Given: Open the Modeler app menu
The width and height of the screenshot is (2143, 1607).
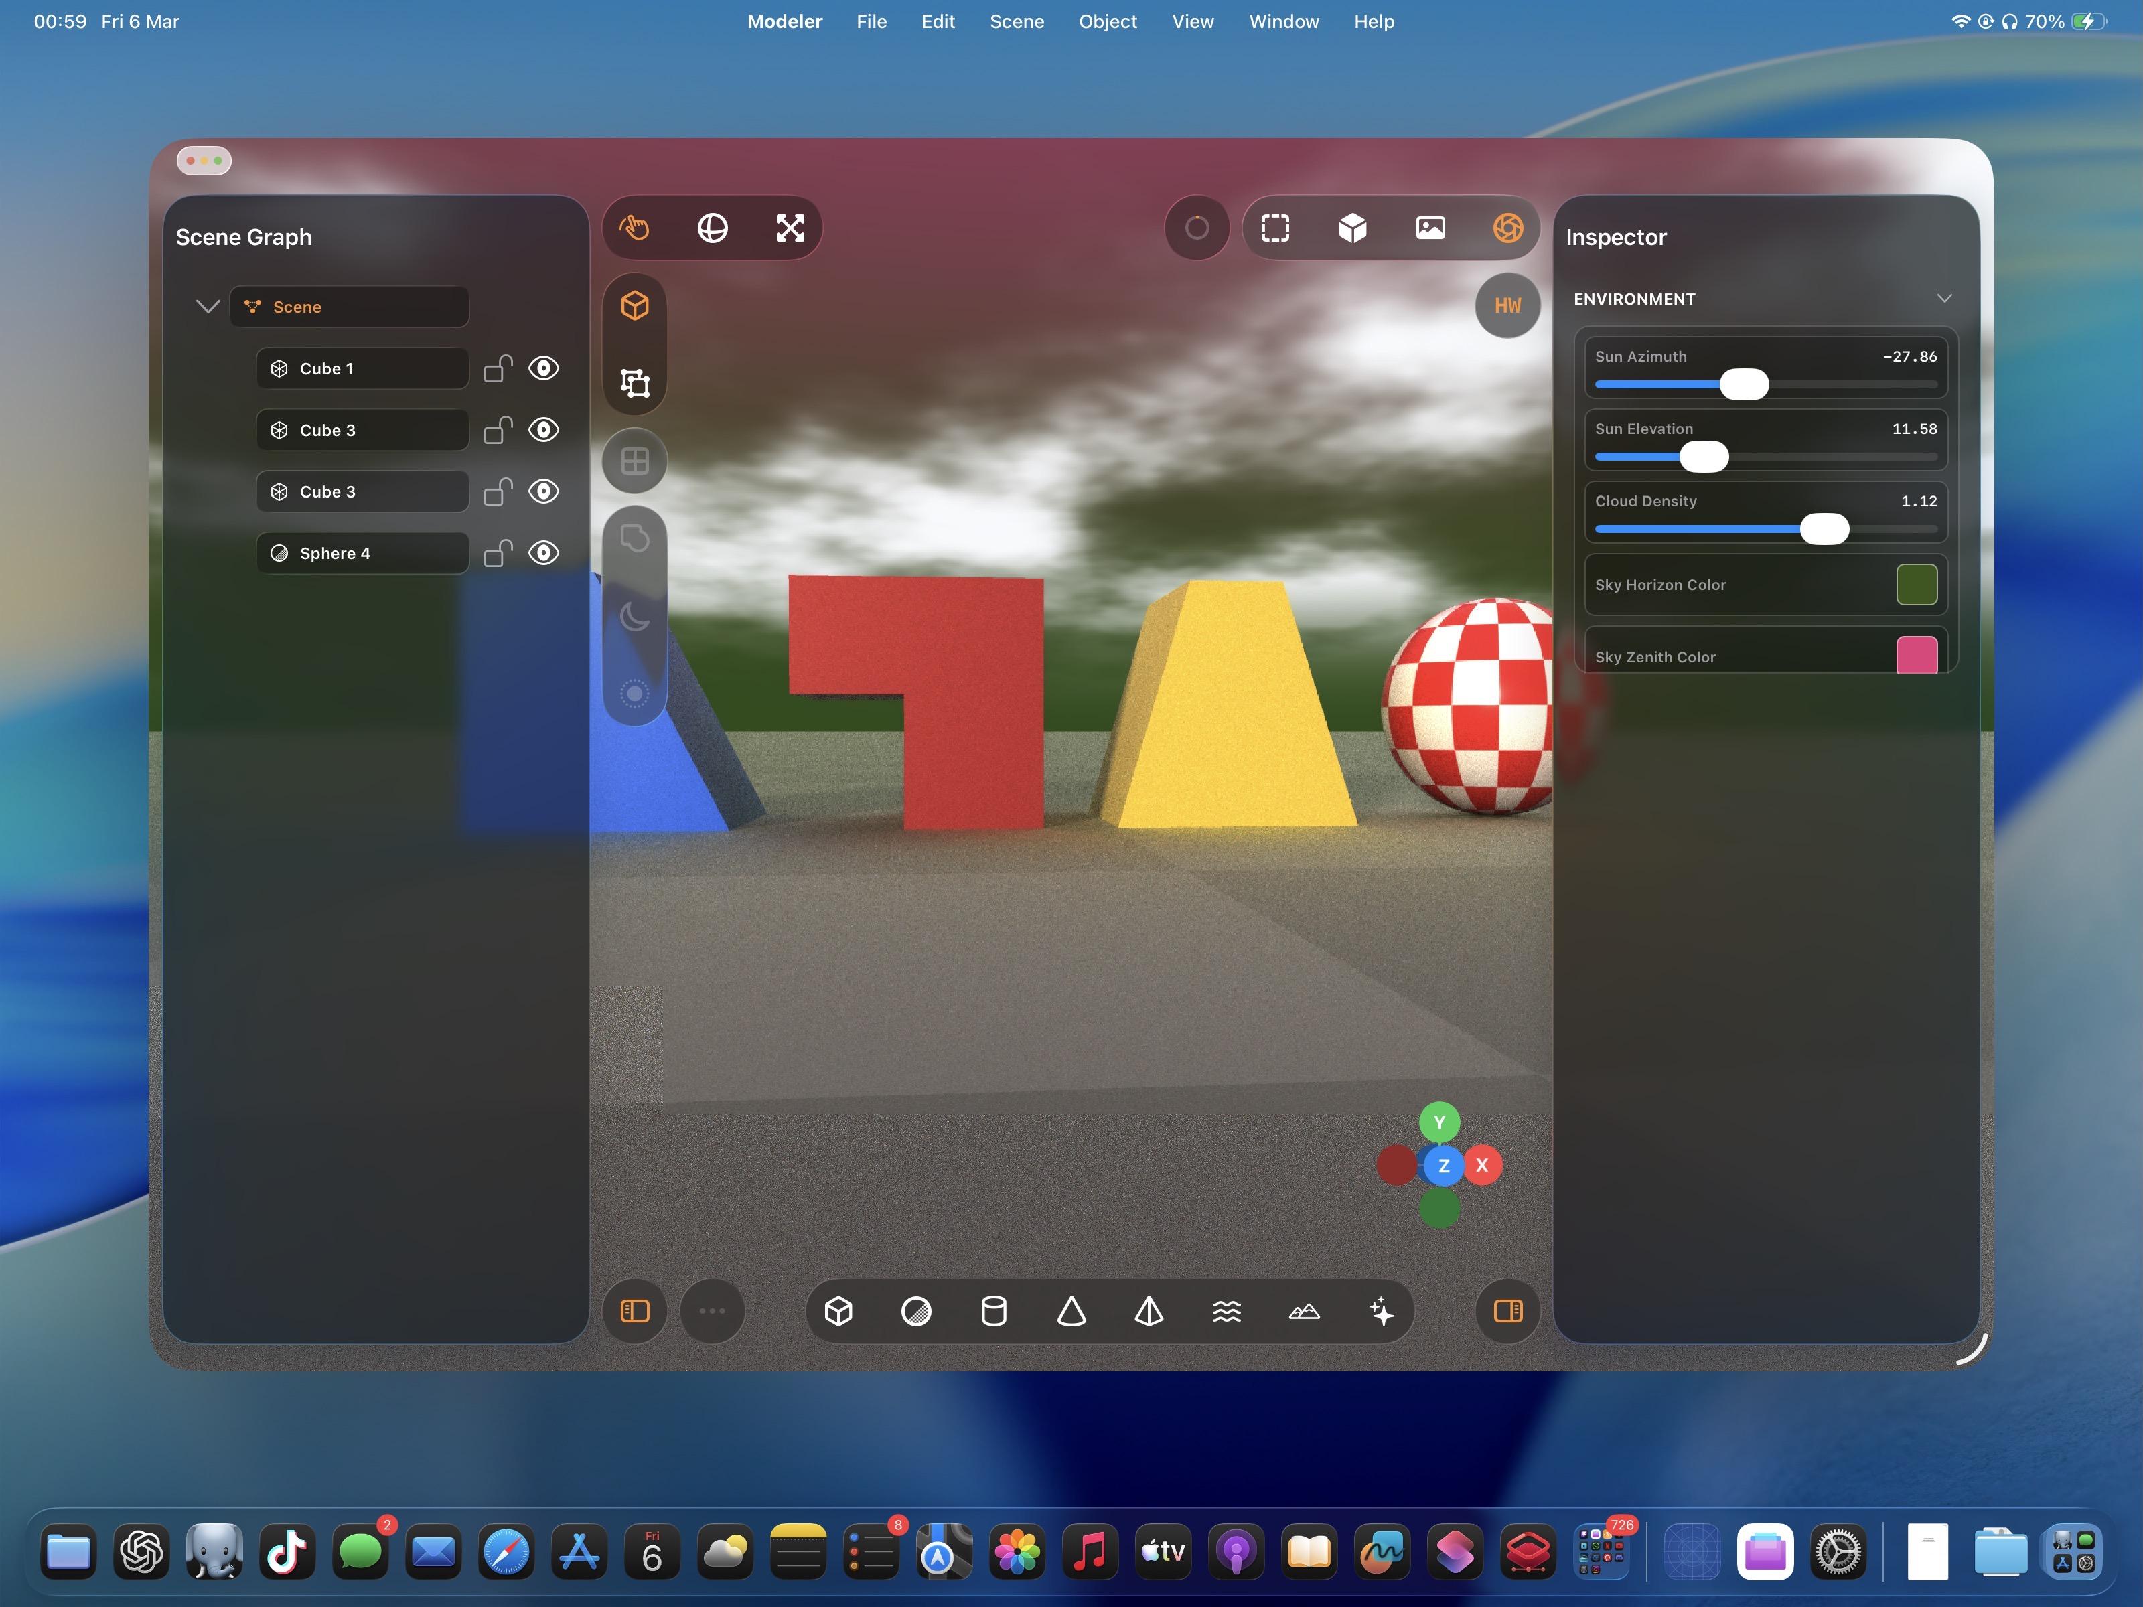Looking at the screenshot, I should tap(785, 21).
